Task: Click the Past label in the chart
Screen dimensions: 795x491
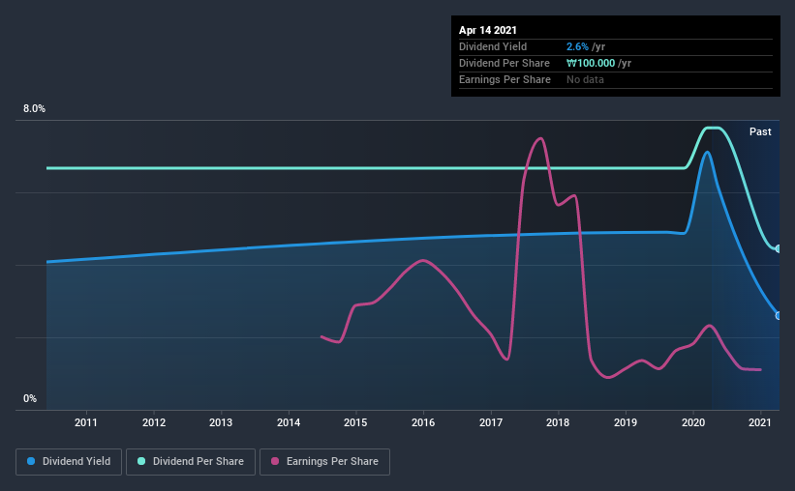Action: point(760,131)
